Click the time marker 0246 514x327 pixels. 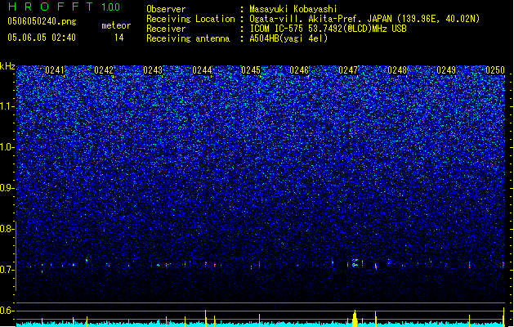[299, 70]
